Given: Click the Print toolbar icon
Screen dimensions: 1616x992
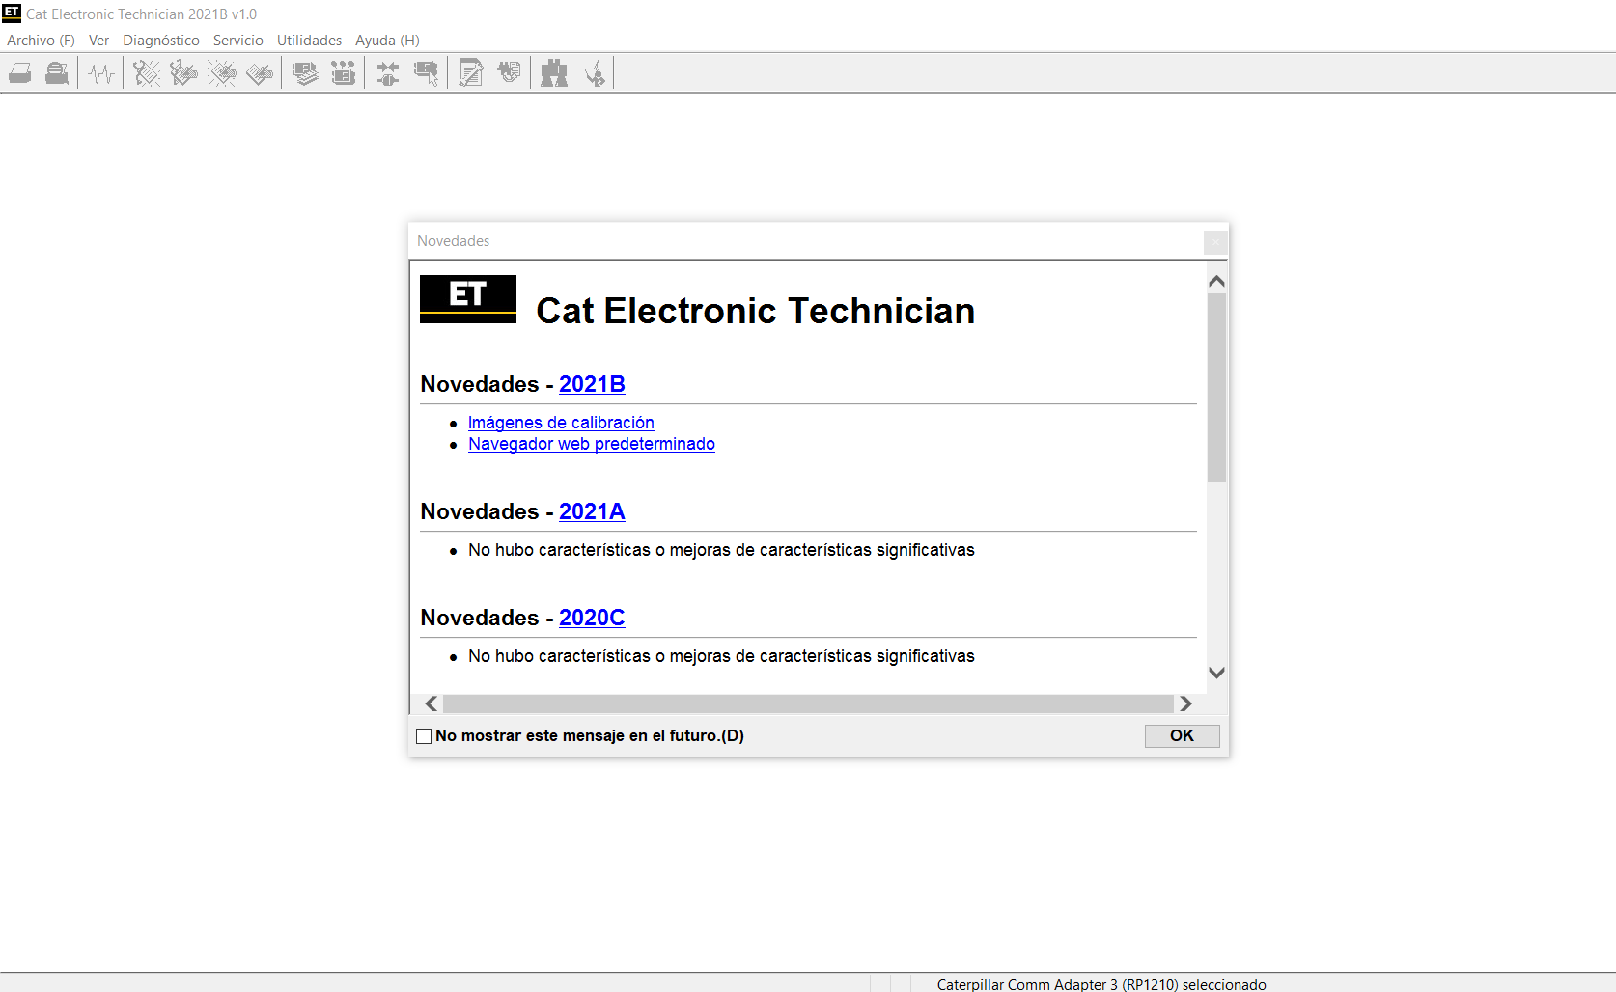Looking at the screenshot, I should coord(20,73).
